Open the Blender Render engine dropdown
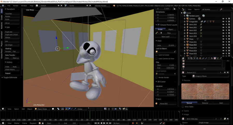 (102, 6)
